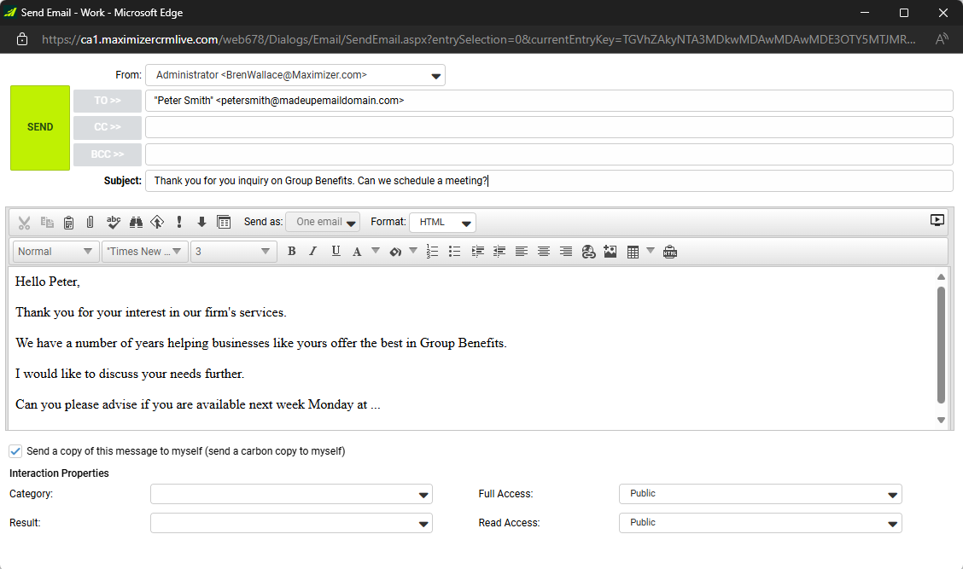This screenshot has height=569, width=963.
Task: Open the Read Access dropdown
Action: click(x=761, y=523)
